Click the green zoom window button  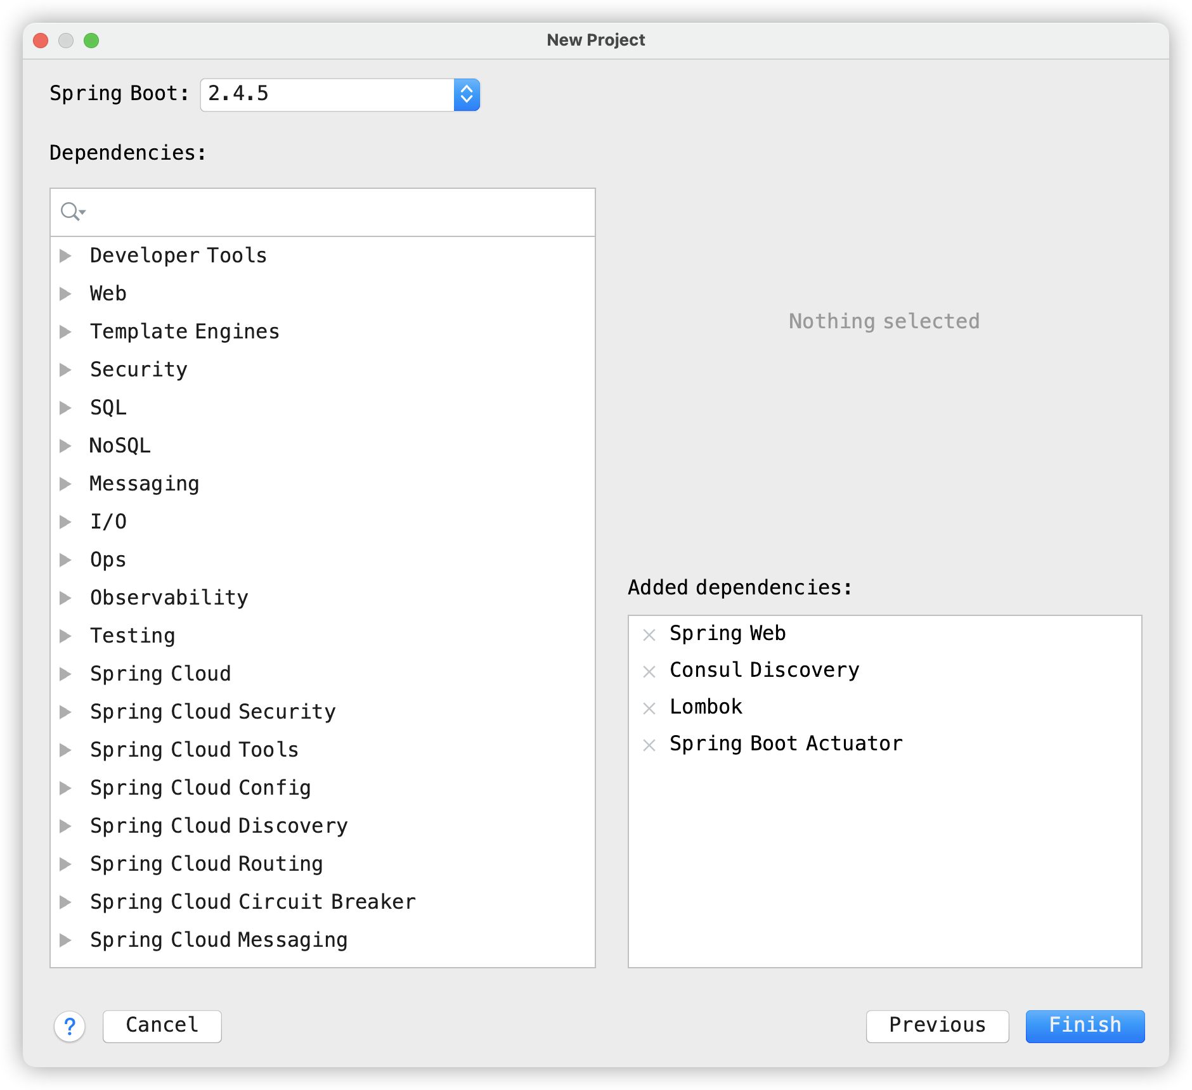91,41
